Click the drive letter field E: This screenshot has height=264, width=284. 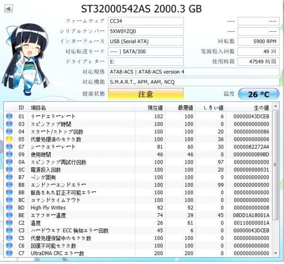(146, 62)
